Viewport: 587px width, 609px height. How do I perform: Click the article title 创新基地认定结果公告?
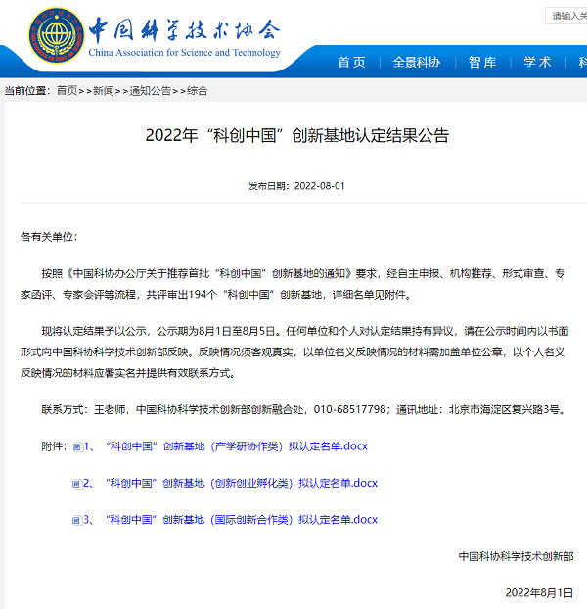coord(297,135)
